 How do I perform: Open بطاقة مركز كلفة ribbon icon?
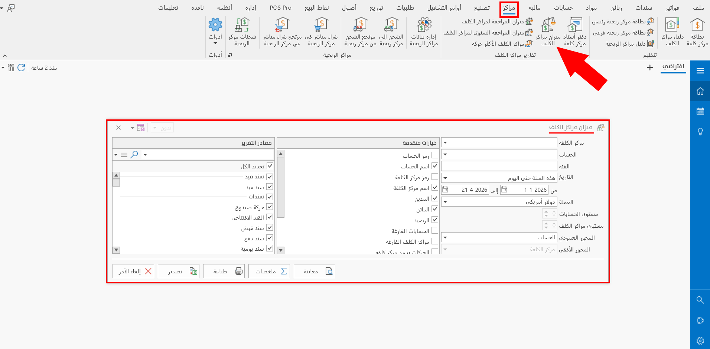pyautogui.click(x=697, y=32)
